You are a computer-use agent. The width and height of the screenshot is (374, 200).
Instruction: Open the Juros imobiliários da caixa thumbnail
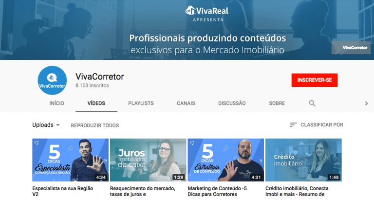(x=148, y=160)
